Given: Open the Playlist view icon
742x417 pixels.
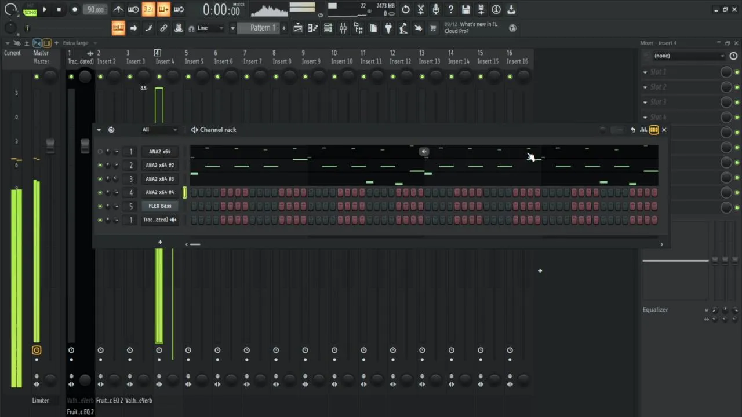Looking at the screenshot, I should tap(297, 28).
